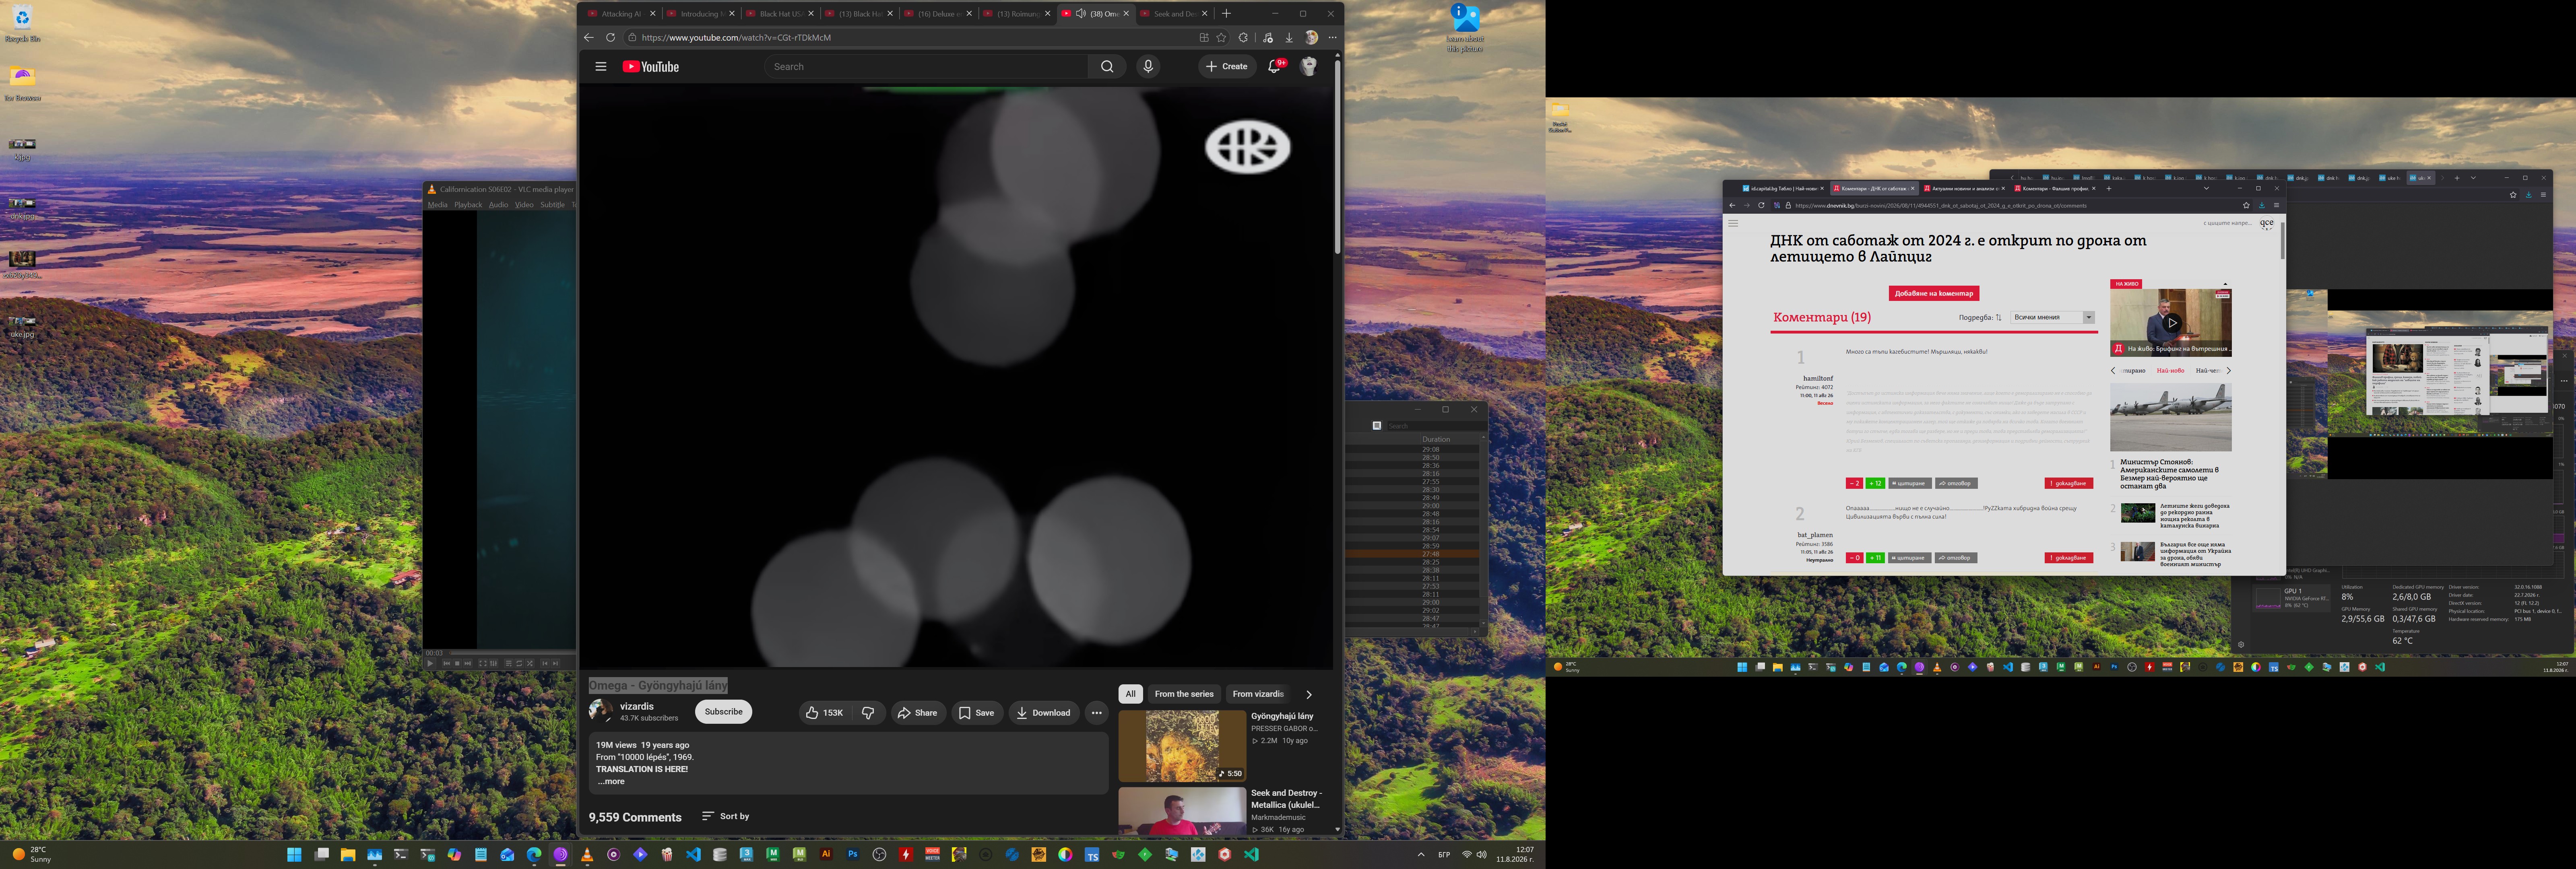Add YouTube page to favorites with star icon
The image size is (2576, 869).
click(1221, 38)
